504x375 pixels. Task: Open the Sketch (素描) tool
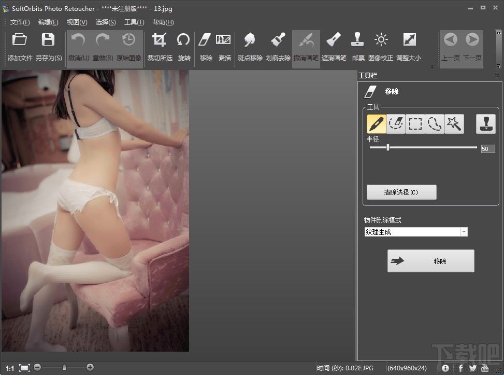click(223, 40)
